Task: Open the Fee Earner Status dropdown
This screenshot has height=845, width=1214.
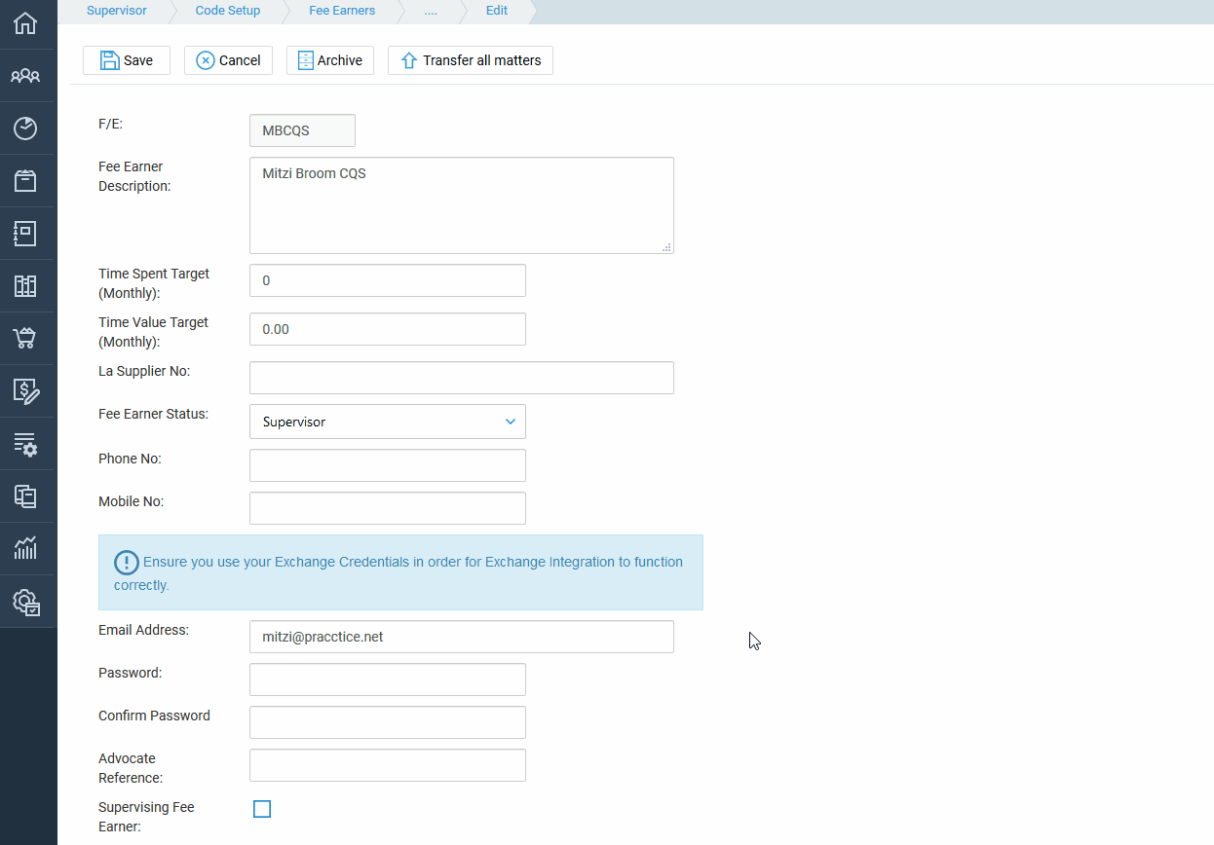Action: pyautogui.click(x=388, y=422)
